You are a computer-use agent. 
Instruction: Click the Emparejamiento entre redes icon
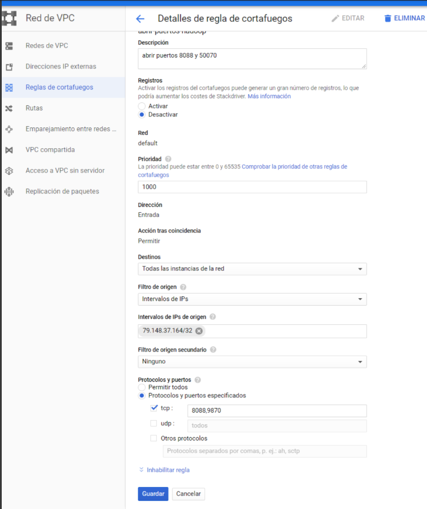[x=9, y=129]
